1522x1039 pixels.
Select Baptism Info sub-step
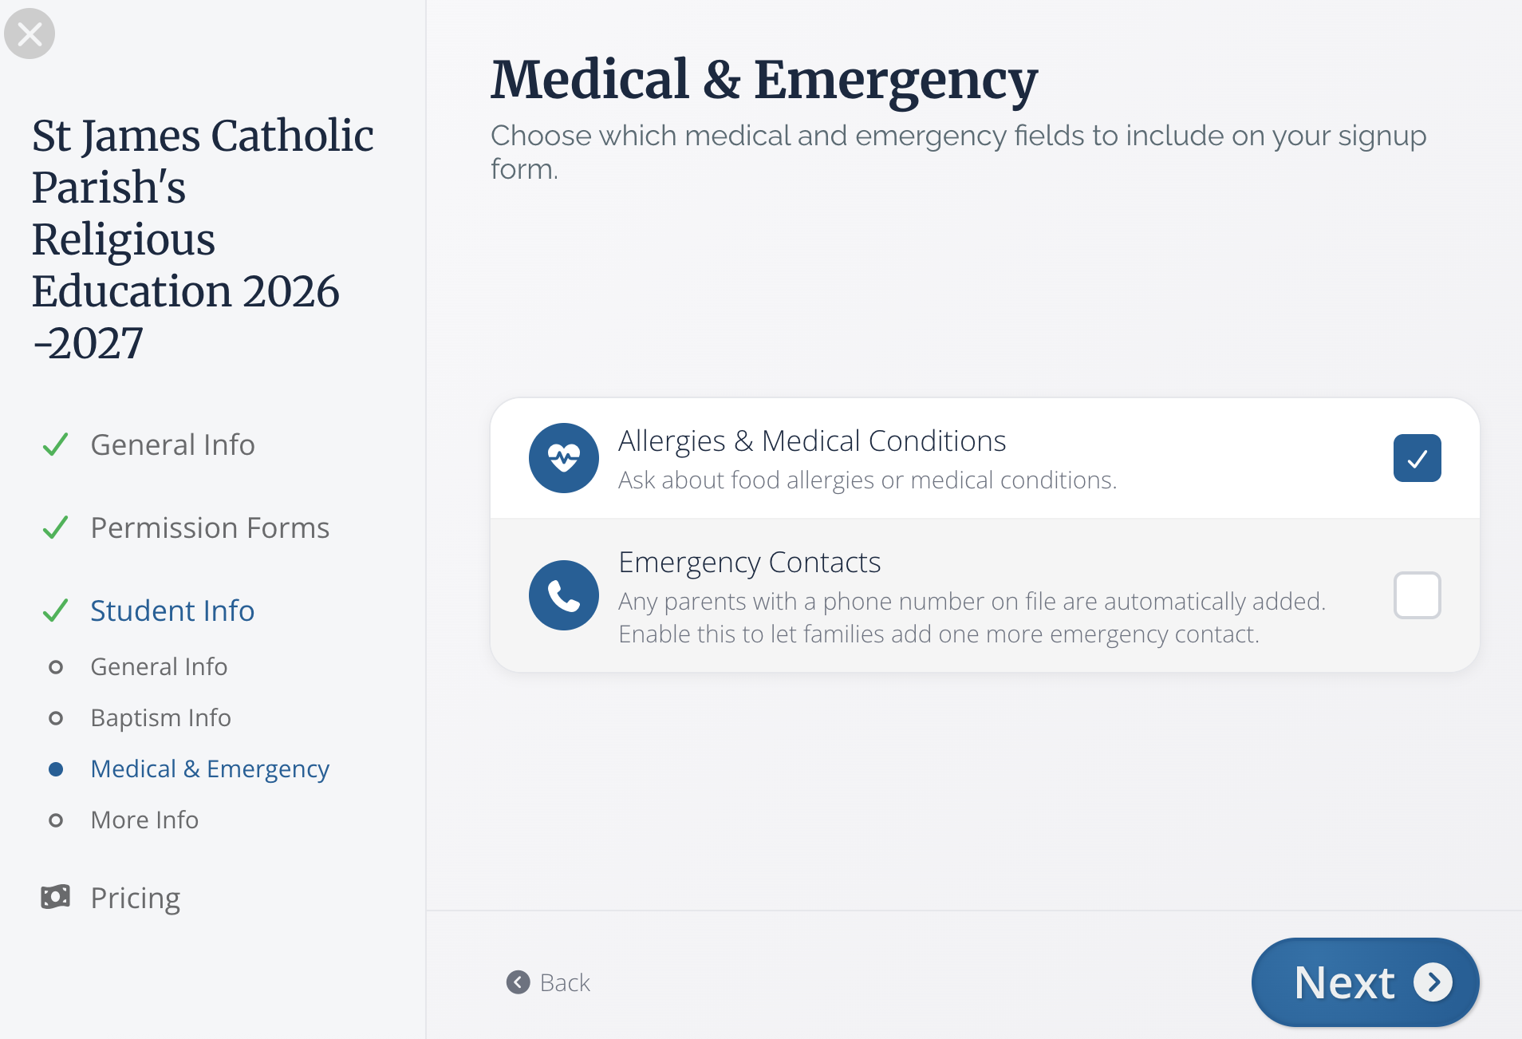(x=160, y=717)
